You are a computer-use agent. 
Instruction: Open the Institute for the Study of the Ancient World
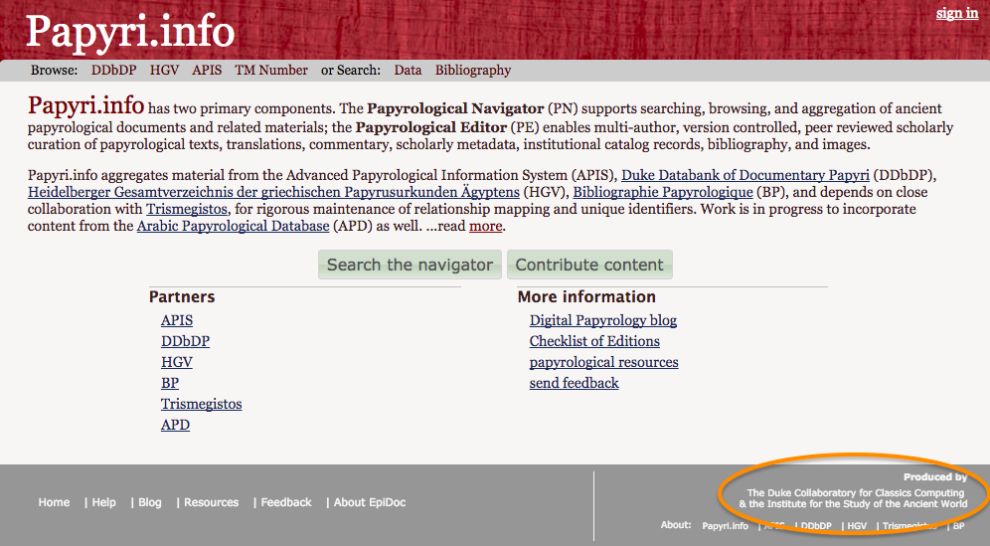tap(858, 503)
